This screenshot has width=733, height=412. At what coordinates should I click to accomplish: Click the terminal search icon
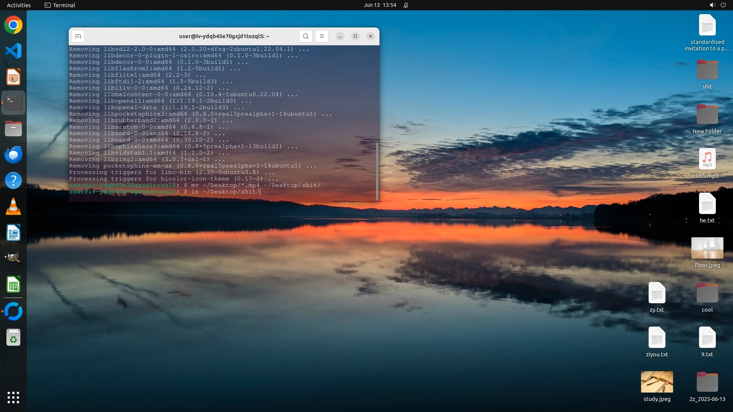[306, 36]
